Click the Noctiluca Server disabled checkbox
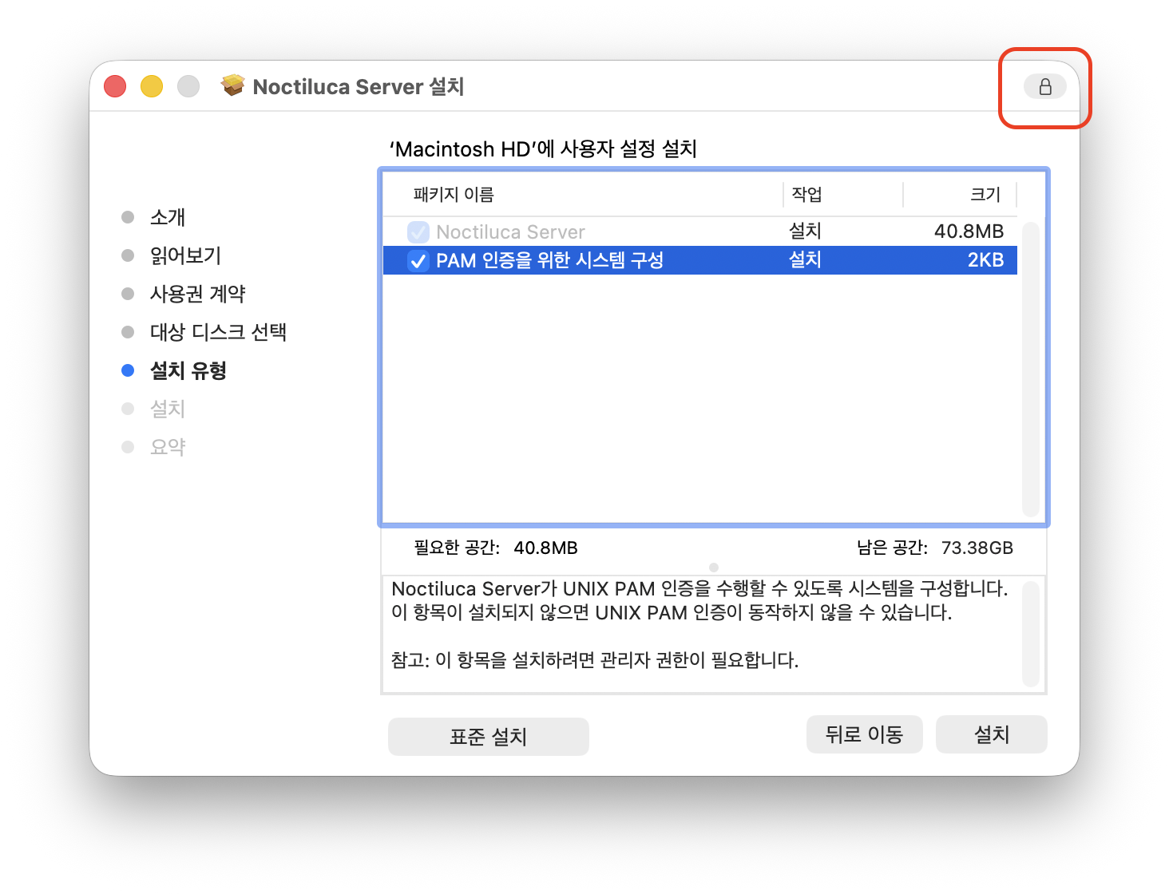 click(x=418, y=231)
